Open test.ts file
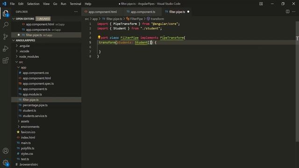The height and width of the screenshot is (168, 299). (25, 159)
